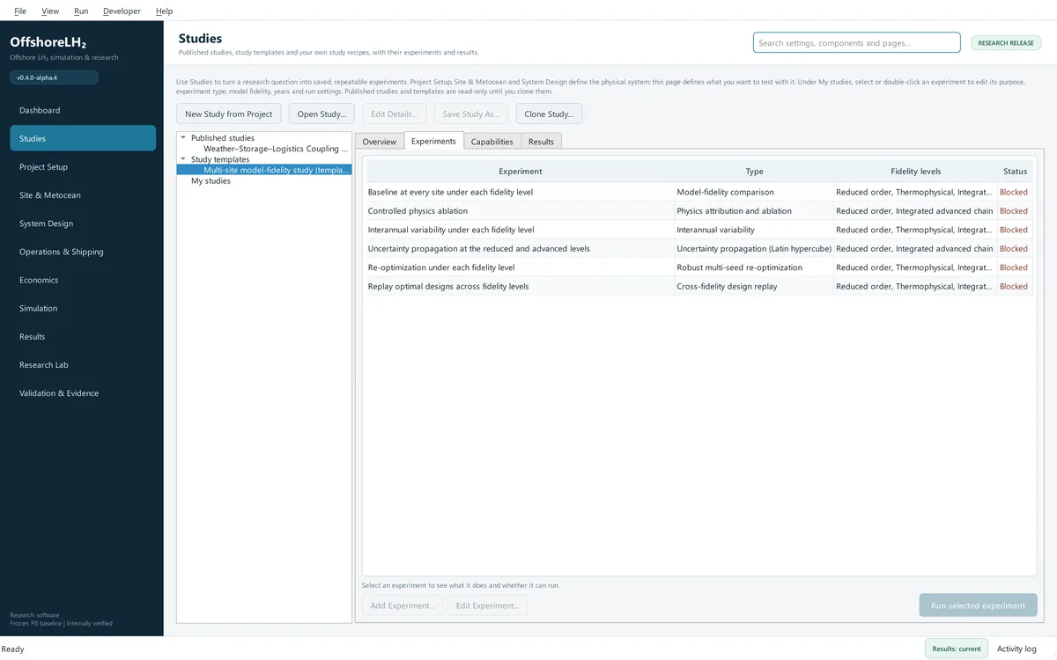Click Robust multi-seed re-optimization cell
The height and width of the screenshot is (660, 1057).
(754, 268)
